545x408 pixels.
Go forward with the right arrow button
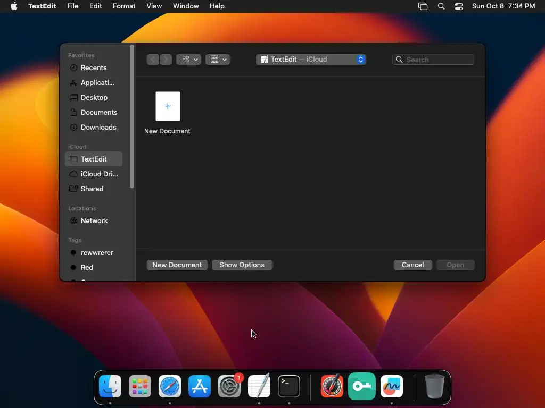[166, 59]
